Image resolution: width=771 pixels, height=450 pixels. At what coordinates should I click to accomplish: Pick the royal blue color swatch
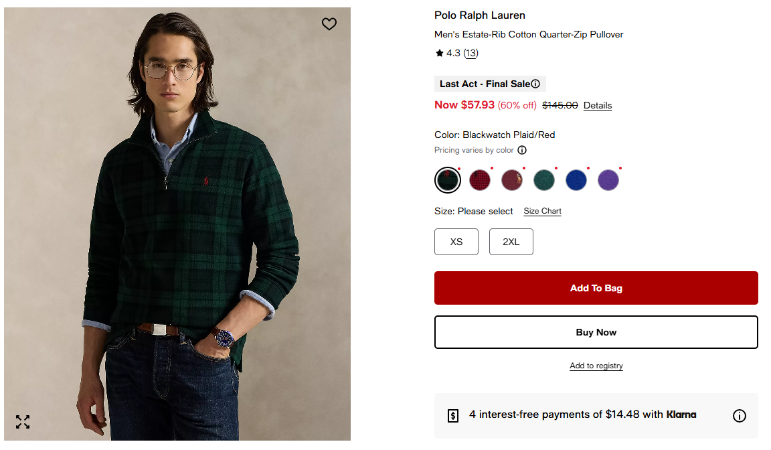576,180
